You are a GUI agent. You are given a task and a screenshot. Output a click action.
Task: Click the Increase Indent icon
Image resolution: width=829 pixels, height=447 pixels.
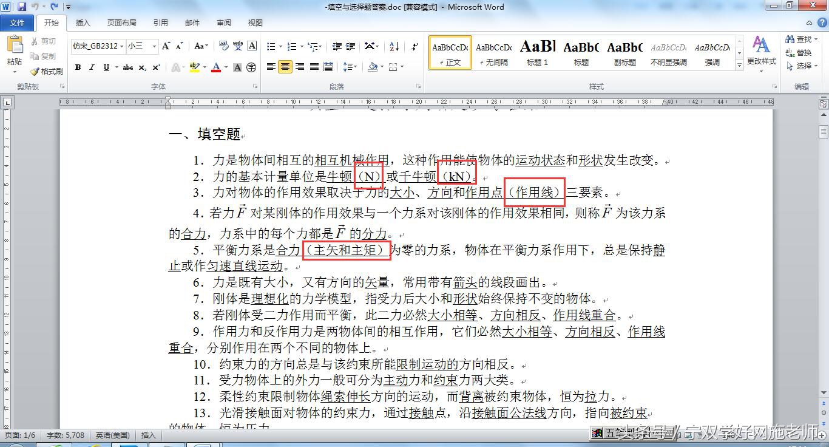(x=350, y=46)
